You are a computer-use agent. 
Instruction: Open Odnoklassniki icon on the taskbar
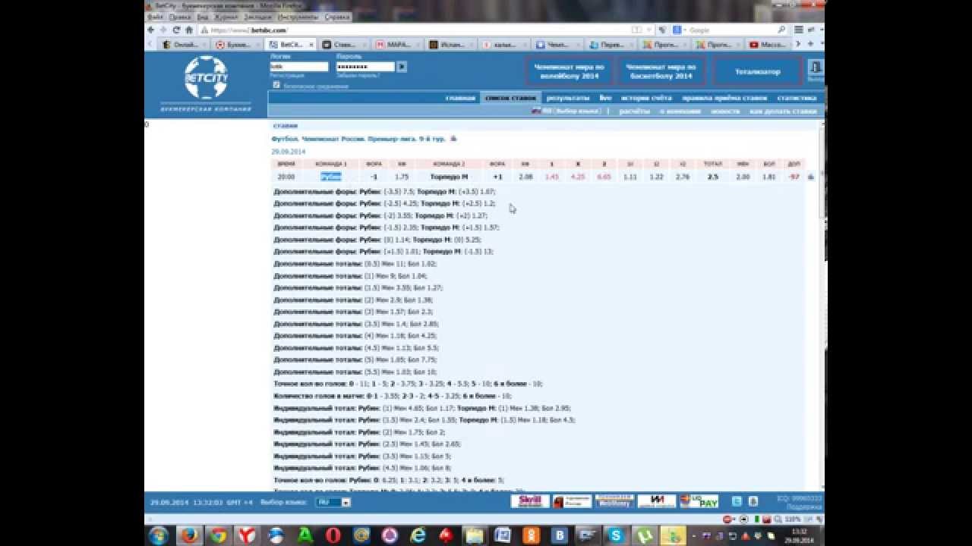[x=532, y=535]
